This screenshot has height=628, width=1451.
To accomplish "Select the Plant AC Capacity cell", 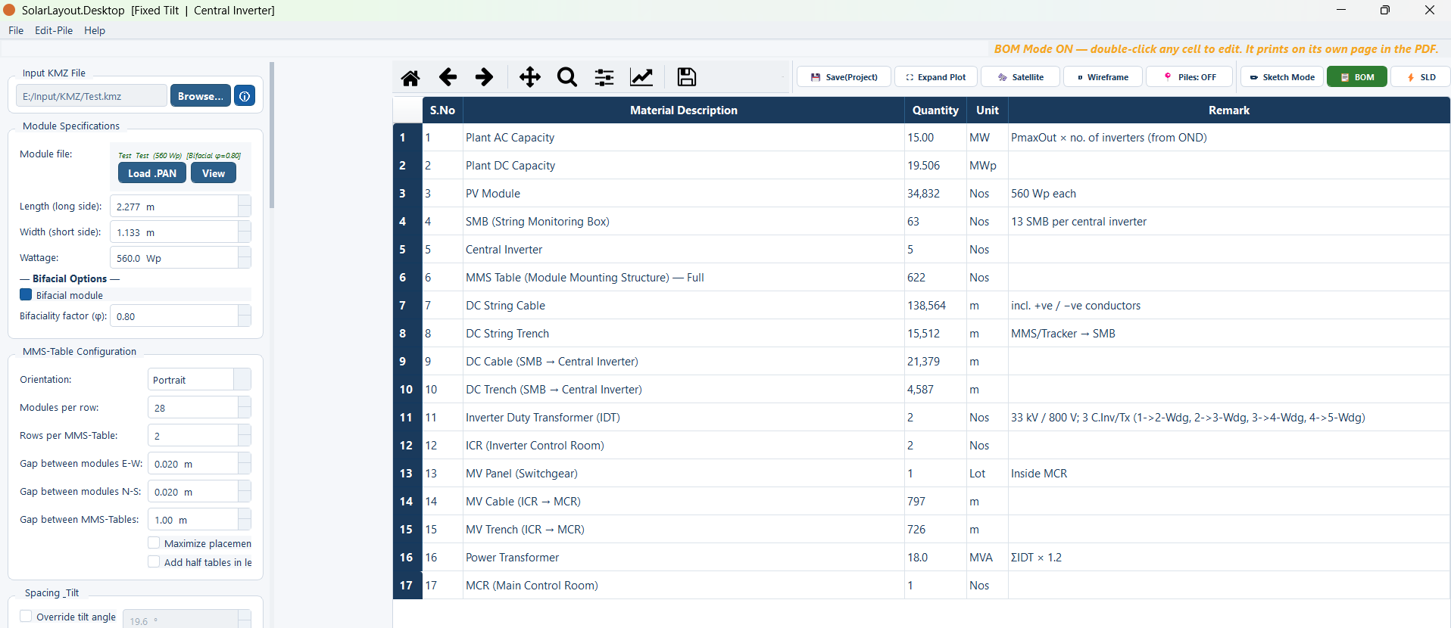I will (683, 138).
